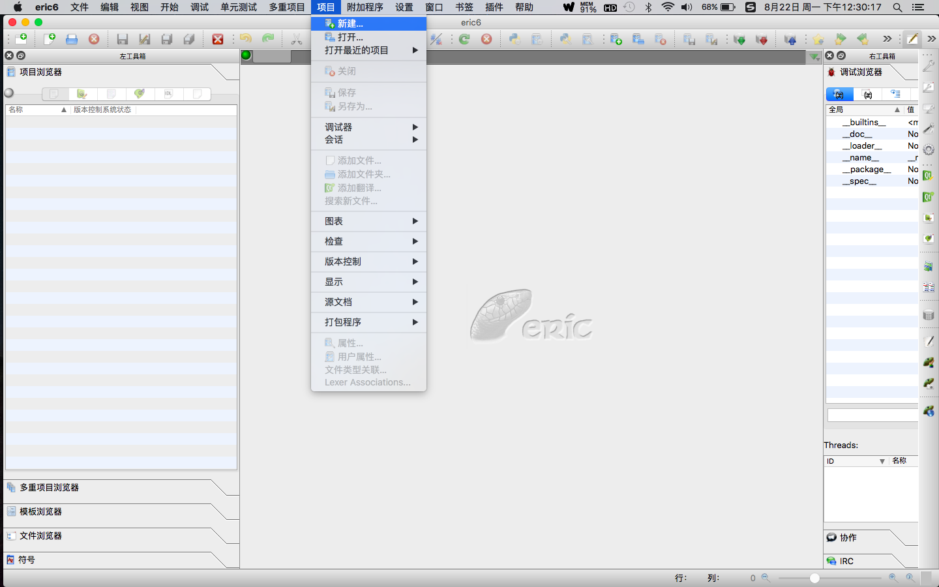Expand the 源文档 submenu
Viewport: 939px width, 587px height.
coord(369,302)
